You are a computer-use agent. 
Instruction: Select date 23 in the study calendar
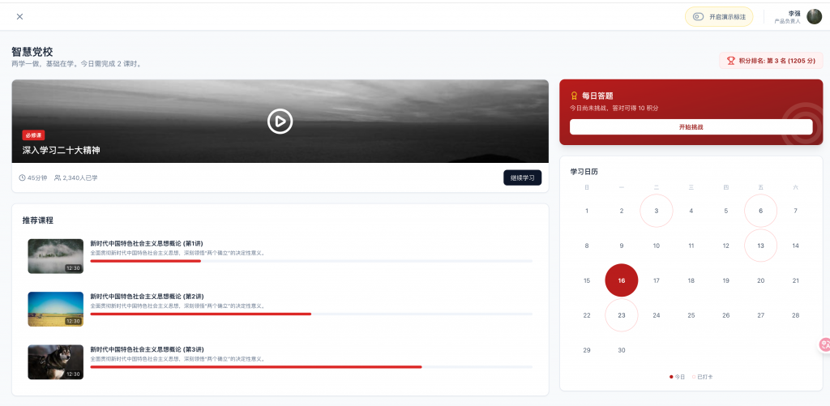(622, 315)
